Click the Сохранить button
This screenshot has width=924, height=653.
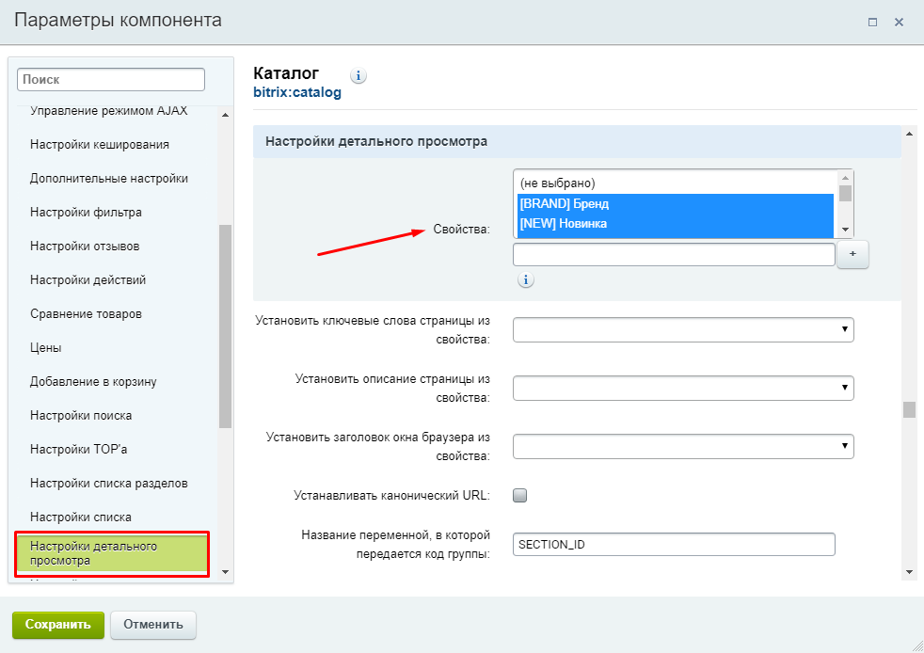[57, 625]
